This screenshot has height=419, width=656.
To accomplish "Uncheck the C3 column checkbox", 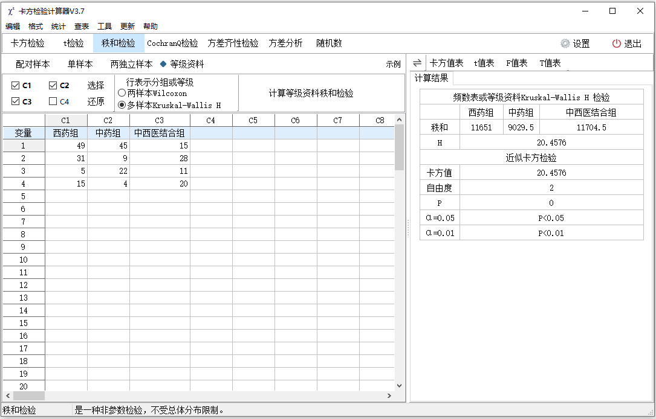I will (x=16, y=101).
